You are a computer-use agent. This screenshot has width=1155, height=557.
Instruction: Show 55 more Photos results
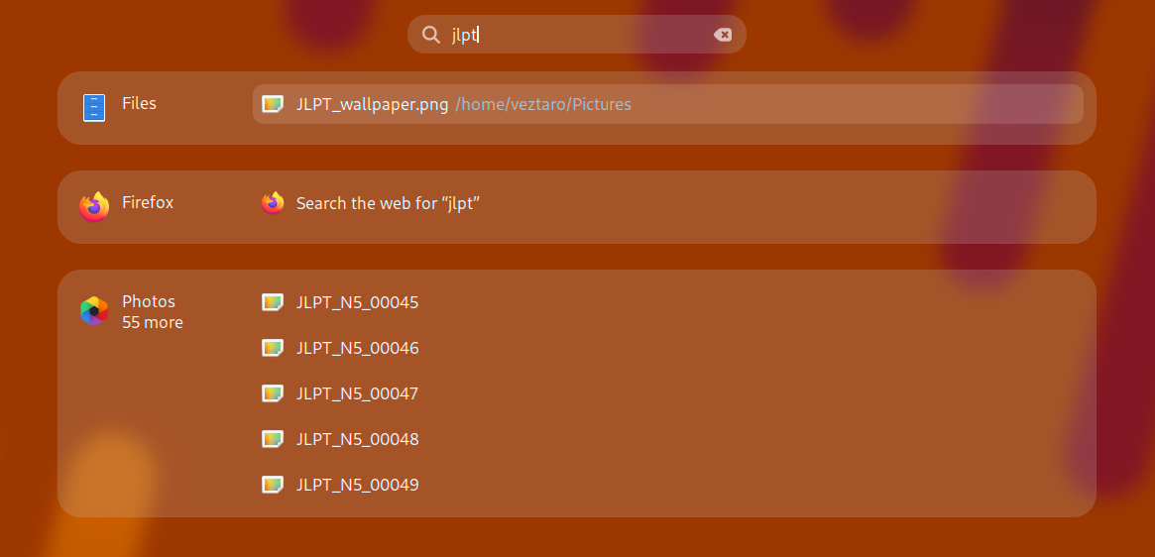(153, 323)
